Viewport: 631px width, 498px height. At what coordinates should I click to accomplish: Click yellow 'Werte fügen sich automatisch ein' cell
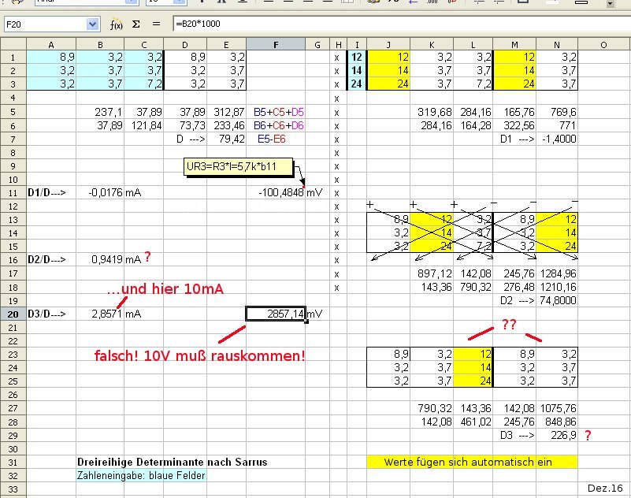[x=472, y=463]
